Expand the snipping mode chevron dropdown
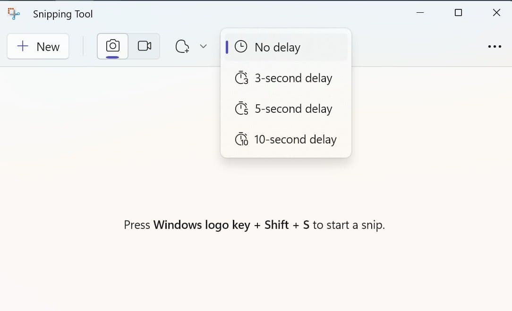This screenshot has width=512, height=311. pos(203,46)
